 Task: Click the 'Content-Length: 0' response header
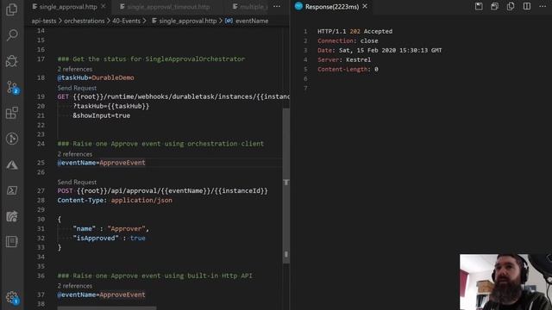tap(348, 69)
